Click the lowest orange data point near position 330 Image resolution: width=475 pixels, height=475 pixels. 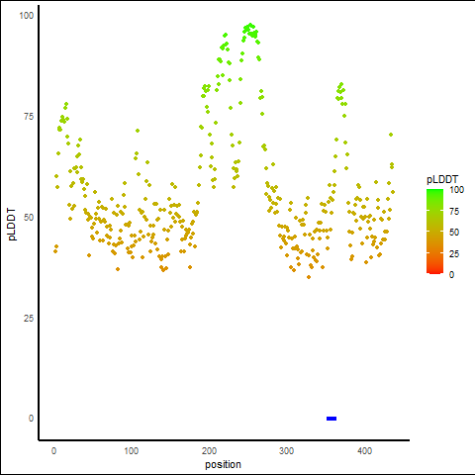(x=309, y=277)
